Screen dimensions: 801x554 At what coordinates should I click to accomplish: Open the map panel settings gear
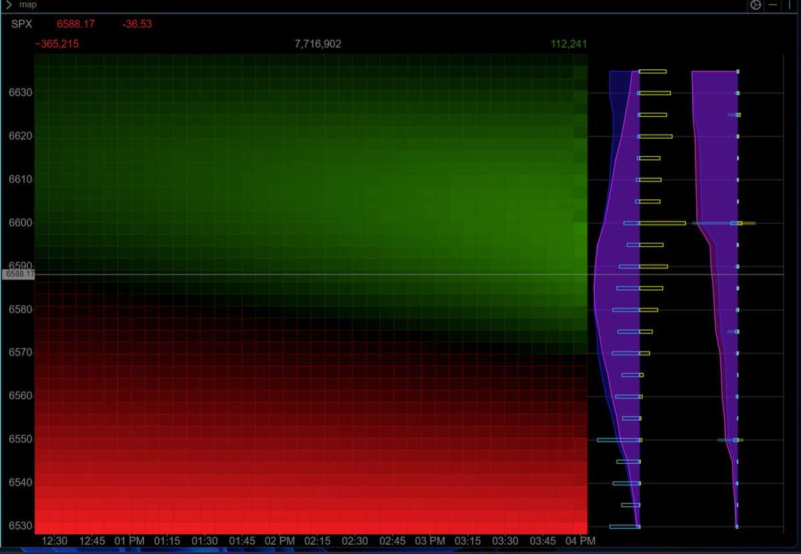pos(756,5)
